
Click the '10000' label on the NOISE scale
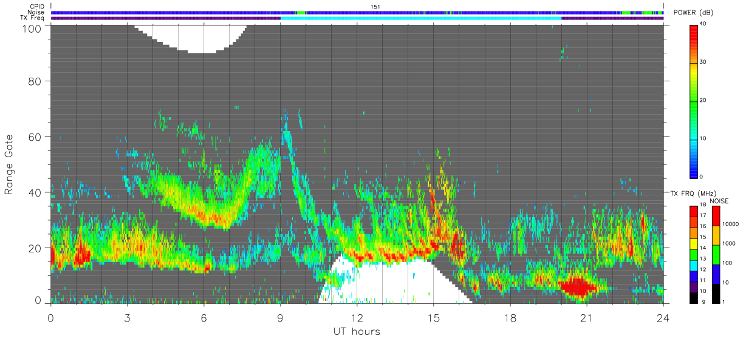[732, 224]
